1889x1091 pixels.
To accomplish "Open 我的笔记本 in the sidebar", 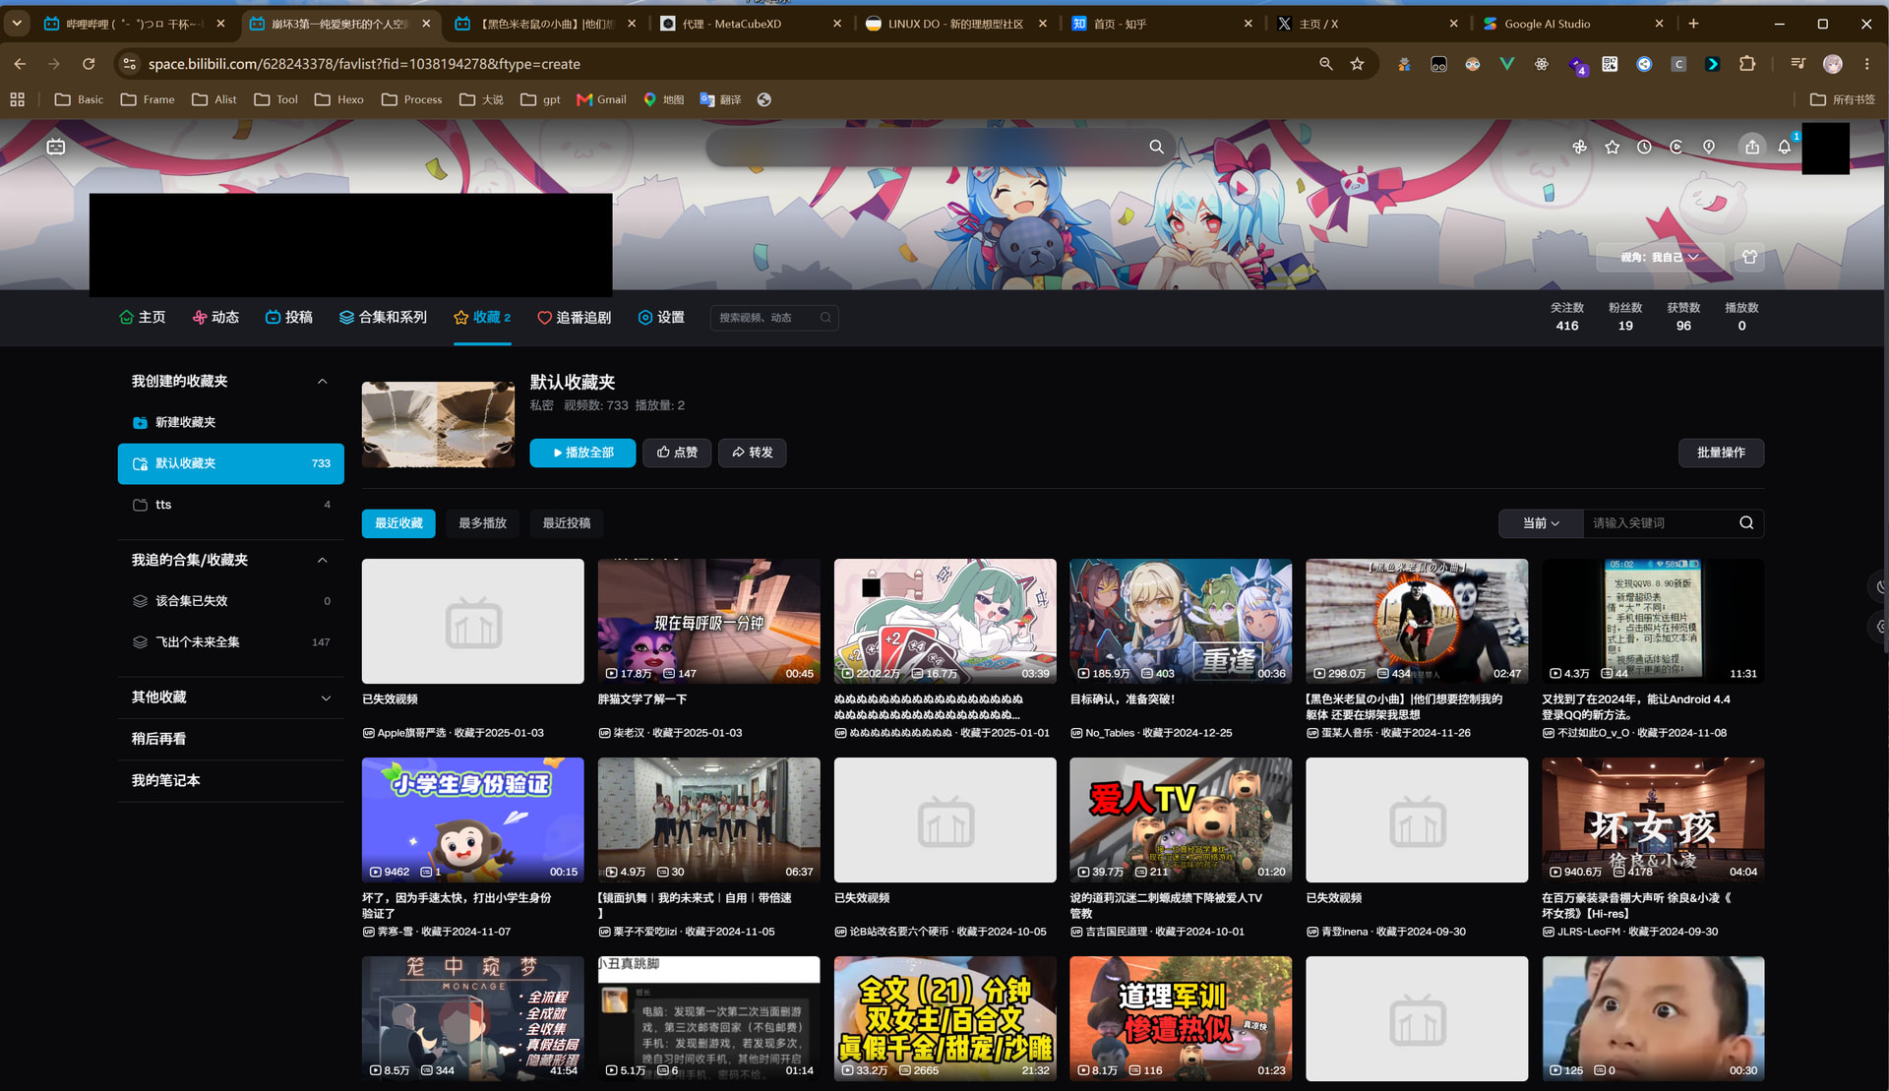I will (230, 780).
